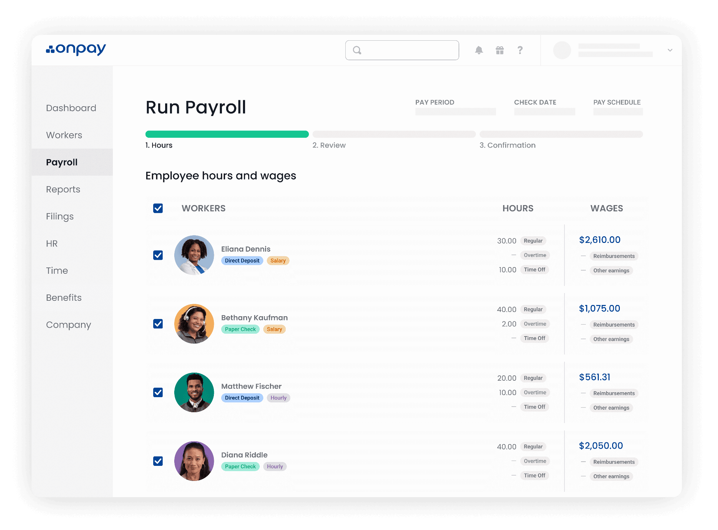This screenshot has height=530, width=718.
Task: Click Diana's Time Off label
Action: pos(535,475)
